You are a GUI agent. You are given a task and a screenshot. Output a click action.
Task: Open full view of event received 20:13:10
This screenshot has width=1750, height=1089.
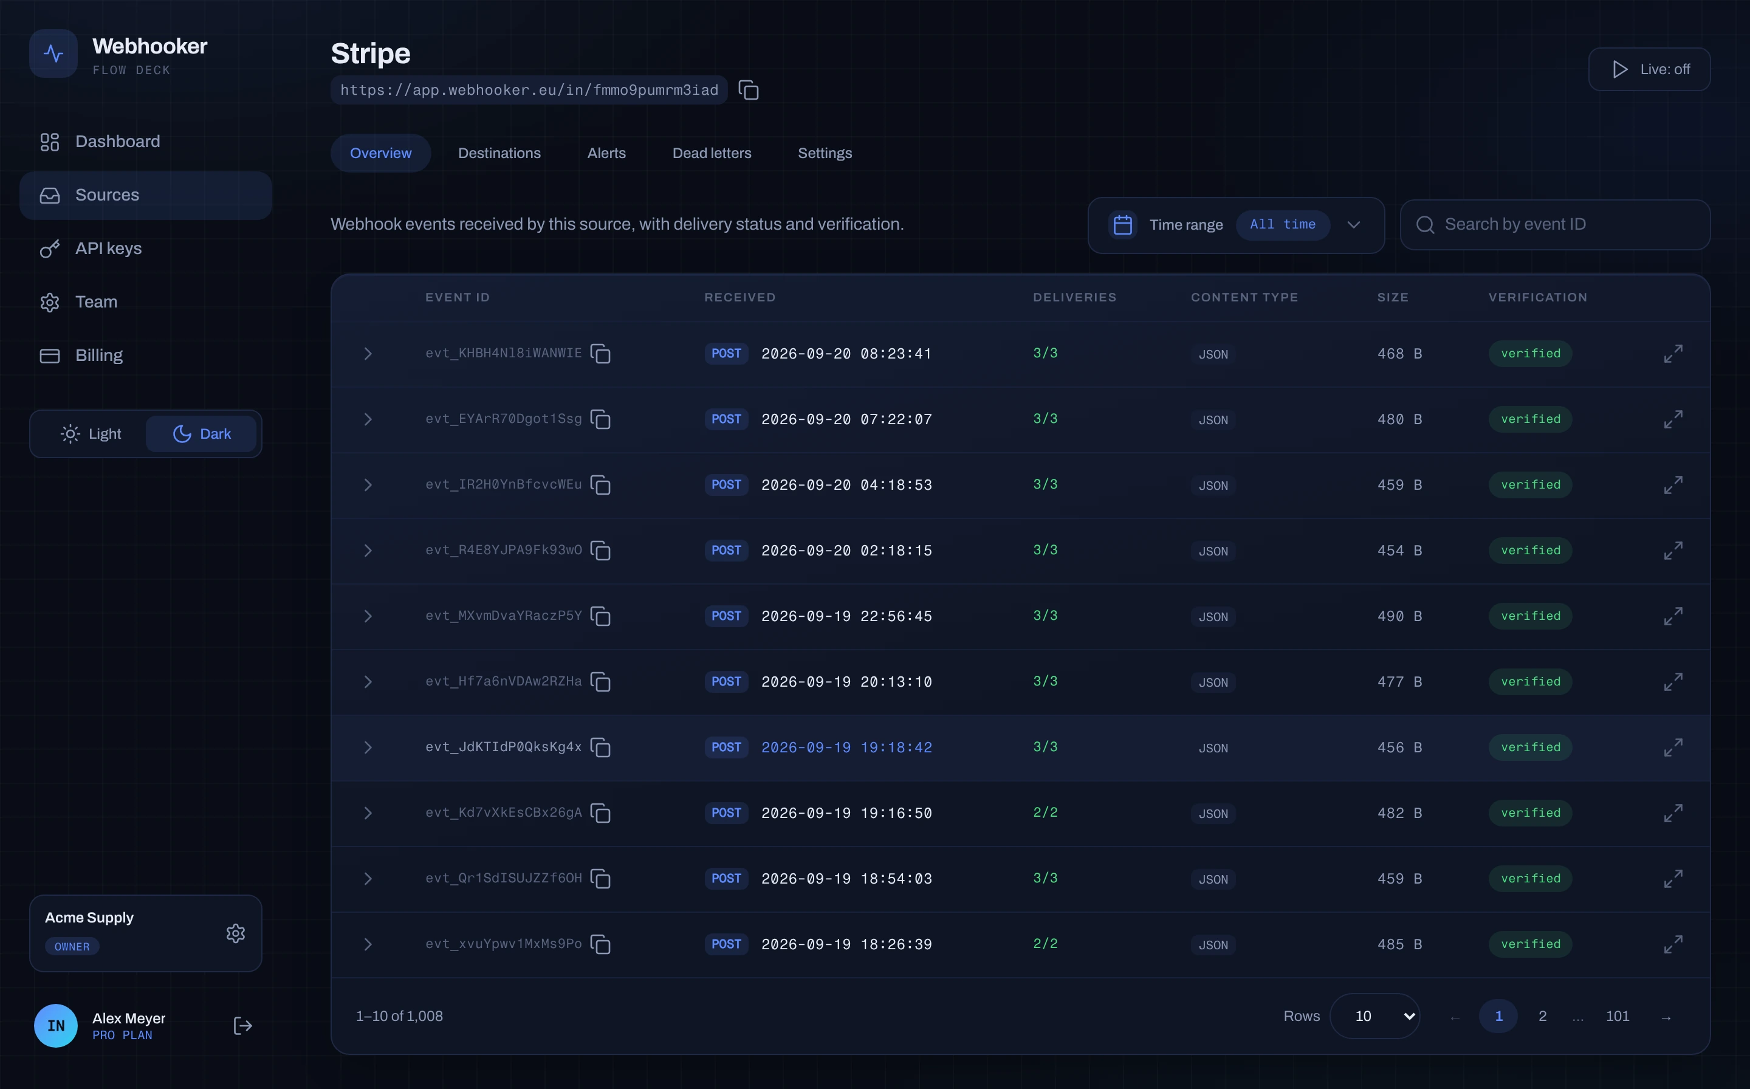coord(1673,681)
